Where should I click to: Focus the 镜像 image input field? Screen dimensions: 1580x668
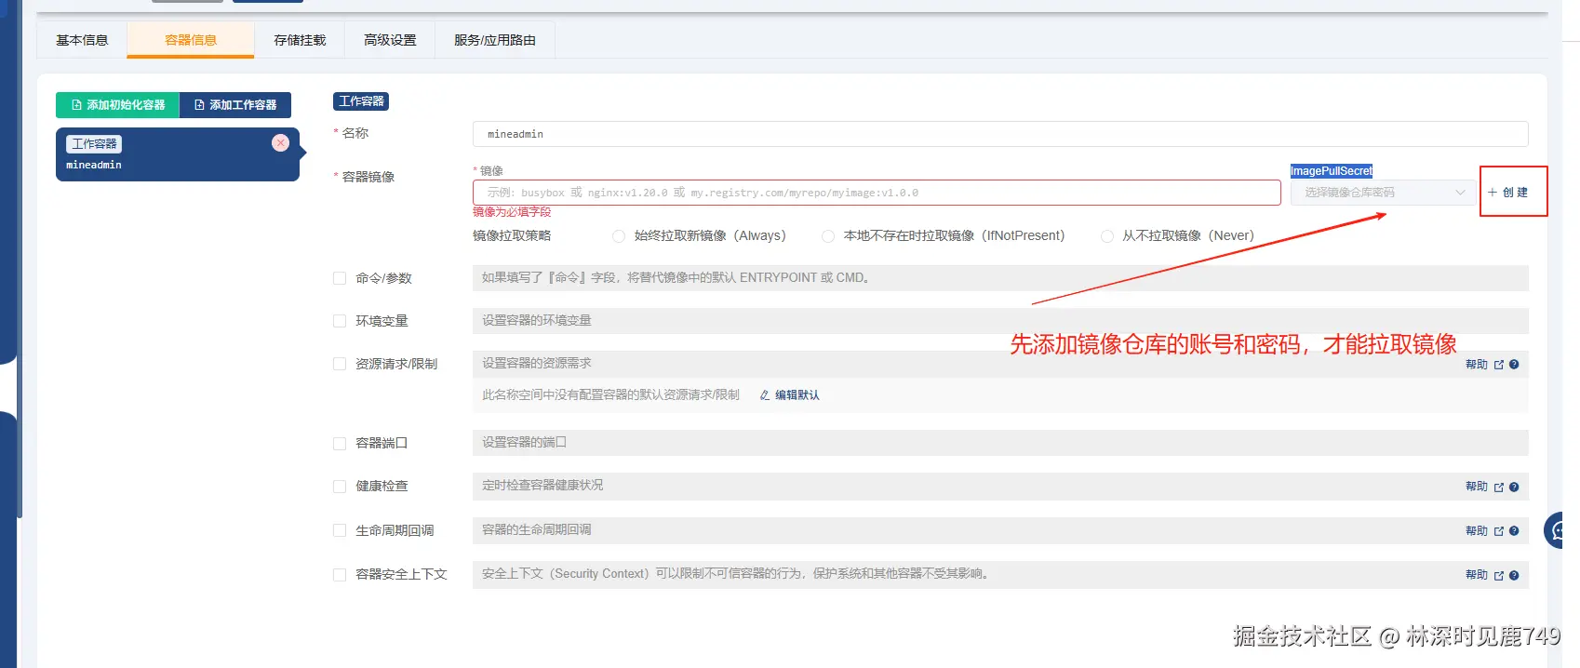pos(877,193)
